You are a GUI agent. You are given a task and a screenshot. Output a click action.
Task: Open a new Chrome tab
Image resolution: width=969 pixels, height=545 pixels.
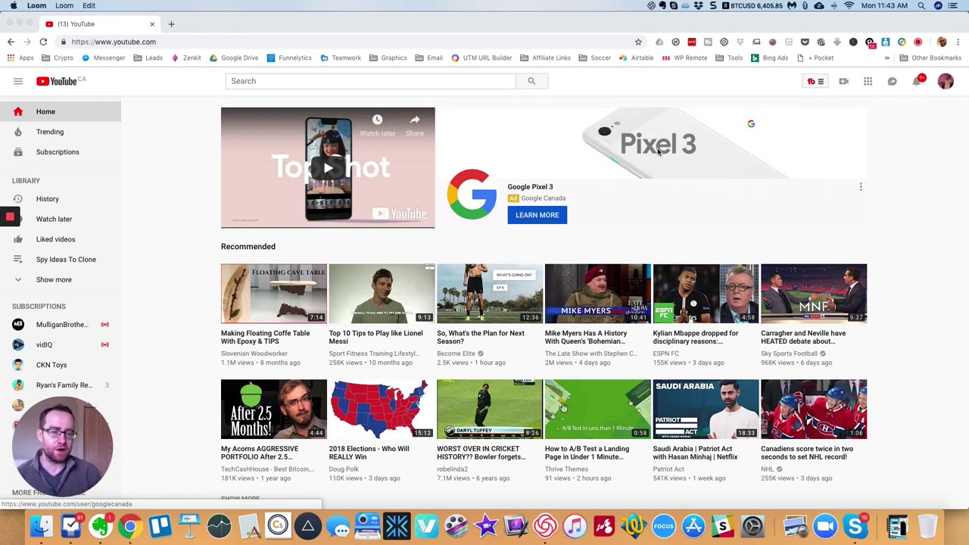[x=171, y=24]
